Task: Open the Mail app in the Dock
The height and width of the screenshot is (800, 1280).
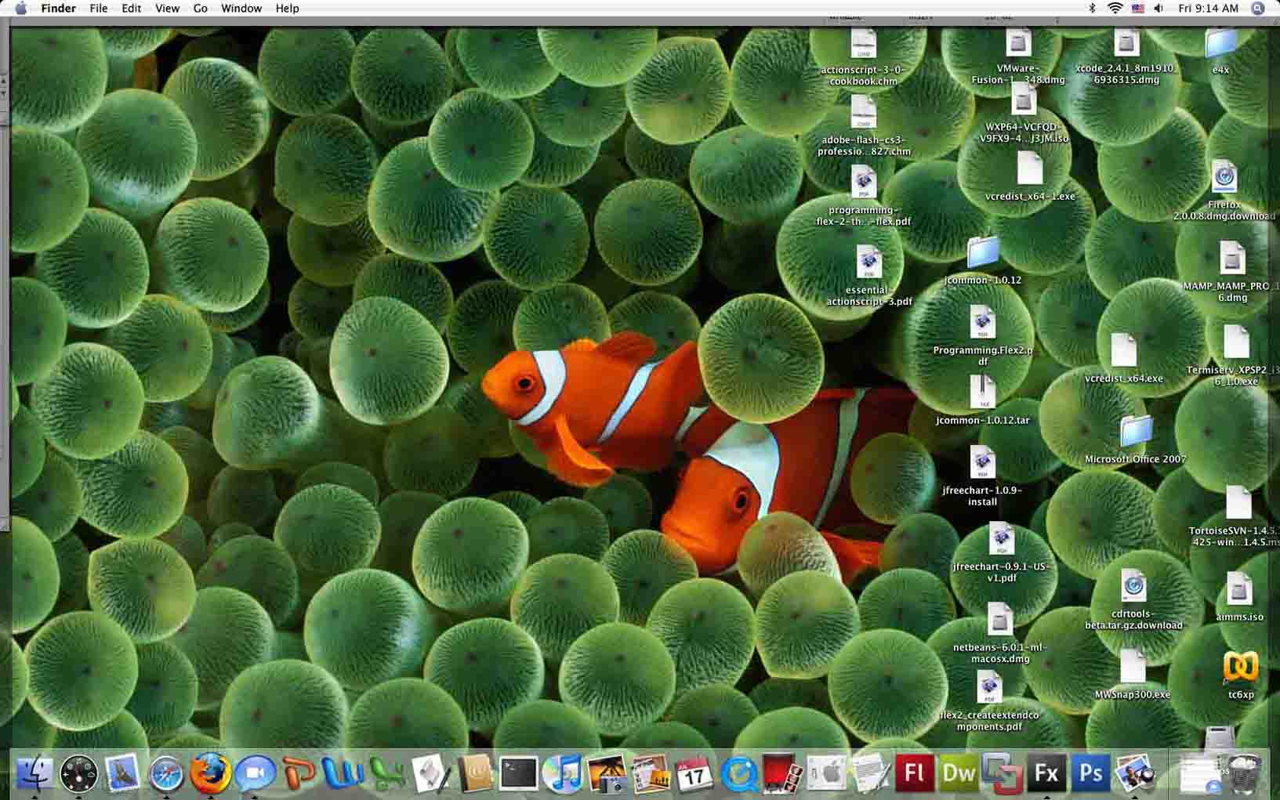Action: [122, 774]
